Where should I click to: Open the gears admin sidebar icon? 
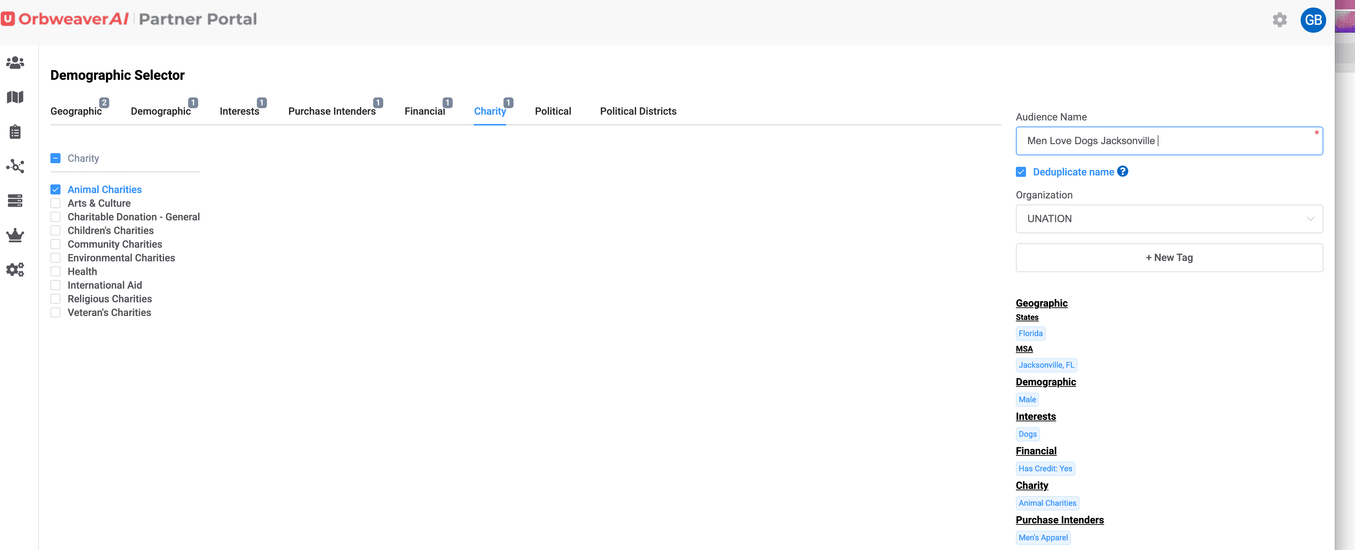(x=15, y=270)
